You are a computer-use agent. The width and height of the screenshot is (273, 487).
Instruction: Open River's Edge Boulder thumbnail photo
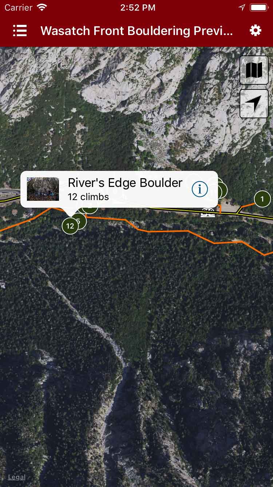43,189
